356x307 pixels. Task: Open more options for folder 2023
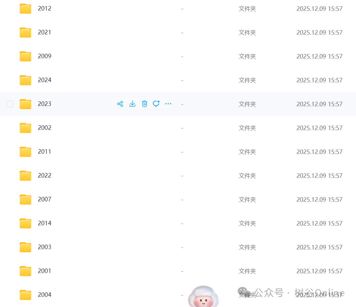coord(168,104)
